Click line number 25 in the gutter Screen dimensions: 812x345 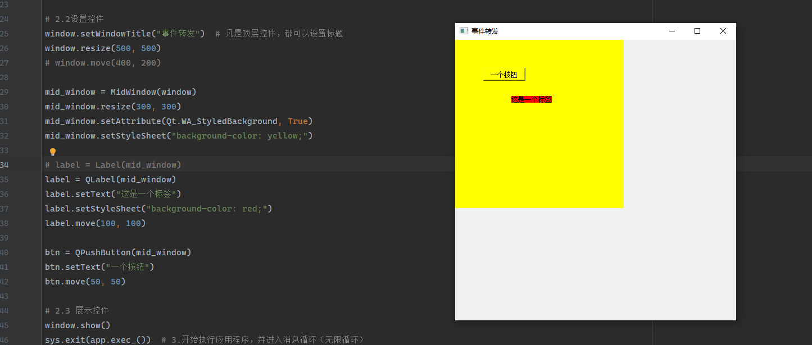[3, 34]
